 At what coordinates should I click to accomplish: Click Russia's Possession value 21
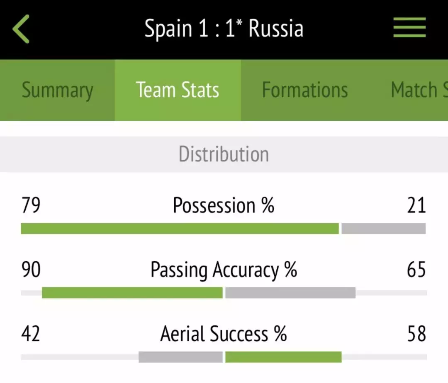[416, 205]
